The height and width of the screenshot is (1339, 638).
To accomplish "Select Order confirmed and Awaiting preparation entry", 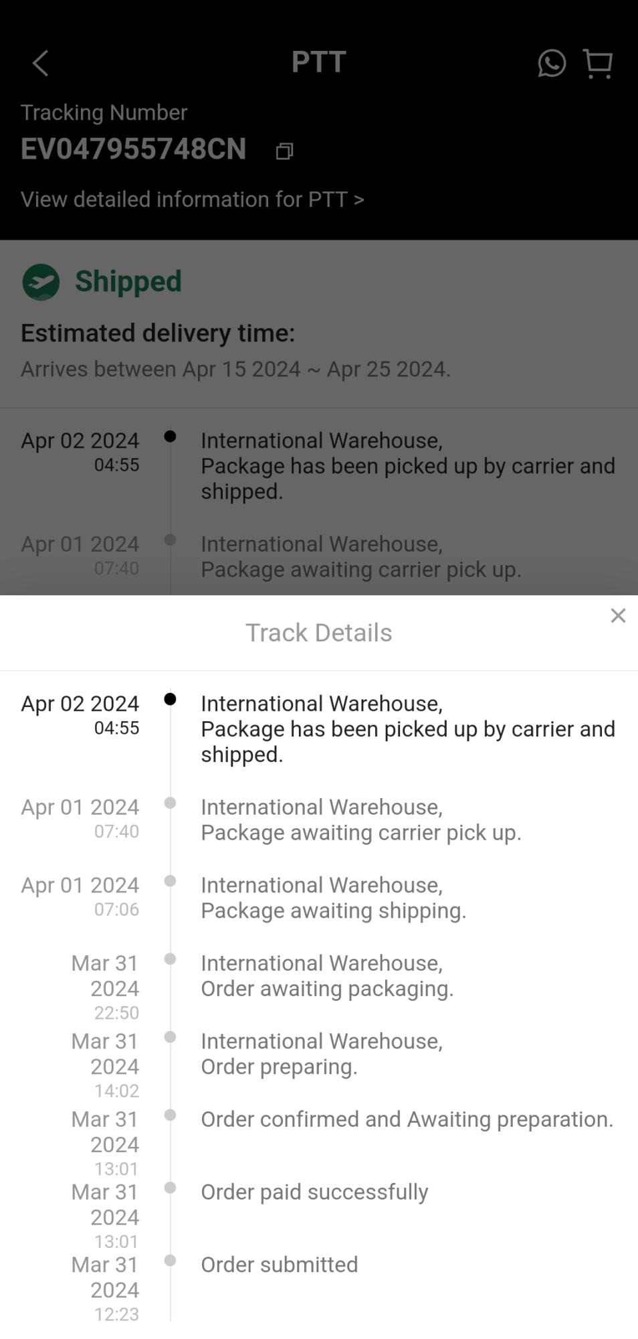I will [407, 1119].
